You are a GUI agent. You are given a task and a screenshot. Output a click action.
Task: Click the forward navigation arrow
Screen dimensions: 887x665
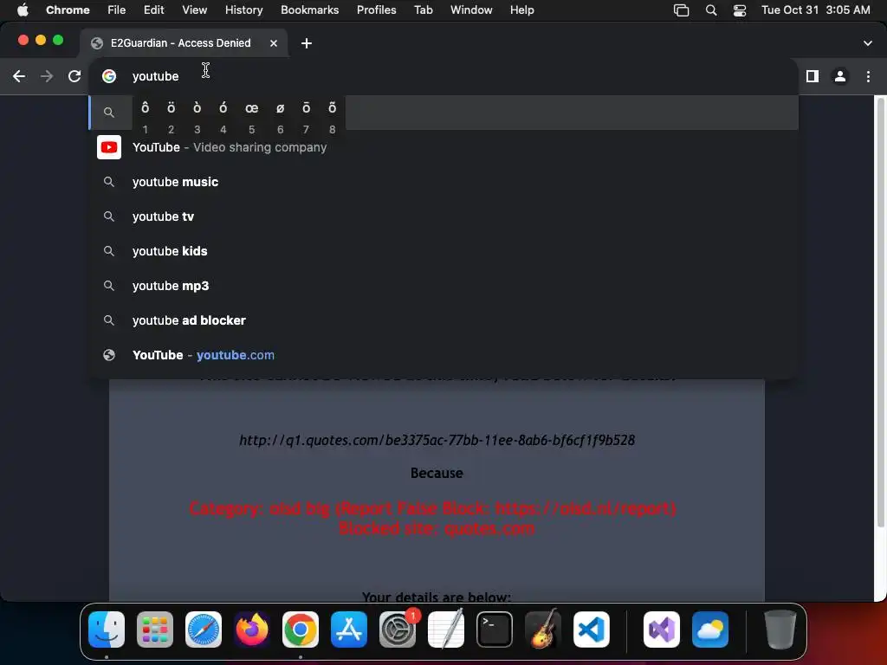pyautogui.click(x=47, y=76)
